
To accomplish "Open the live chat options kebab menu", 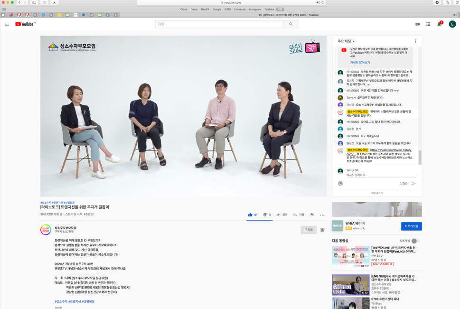I will coord(415,41).
